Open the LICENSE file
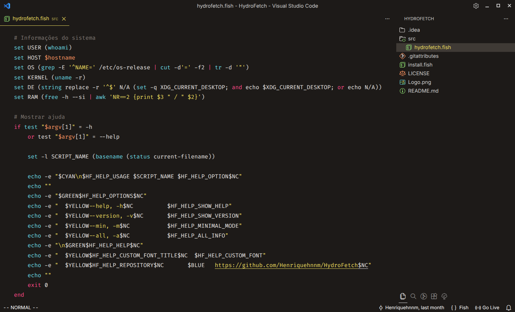Screen dimensions: 515x312 point(455,73)
